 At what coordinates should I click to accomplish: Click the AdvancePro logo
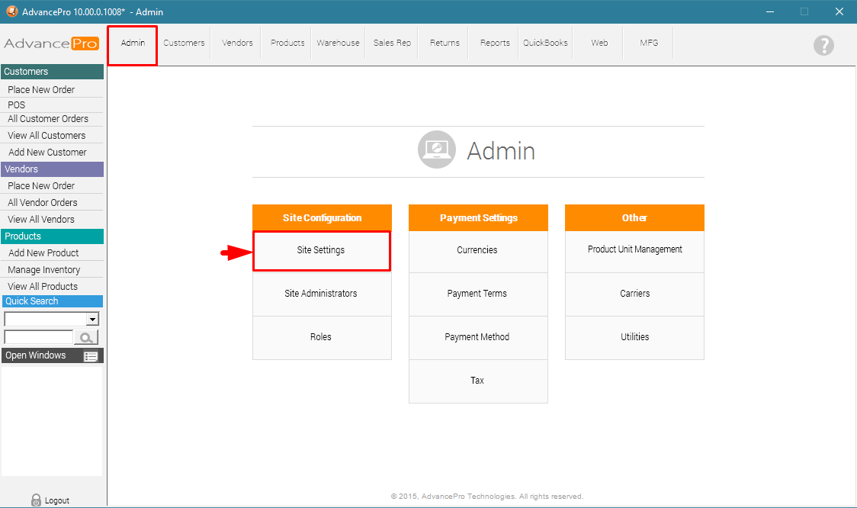click(x=51, y=43)
